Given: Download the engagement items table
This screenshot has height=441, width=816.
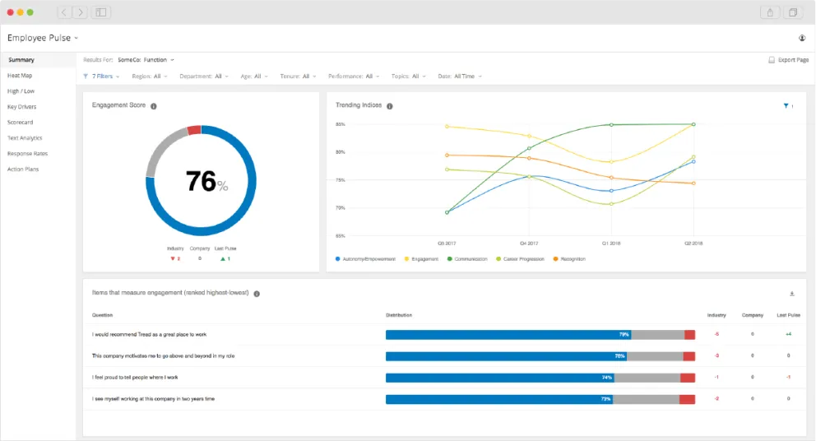Looking at the screenshot, I should click(x=792, y=294).
